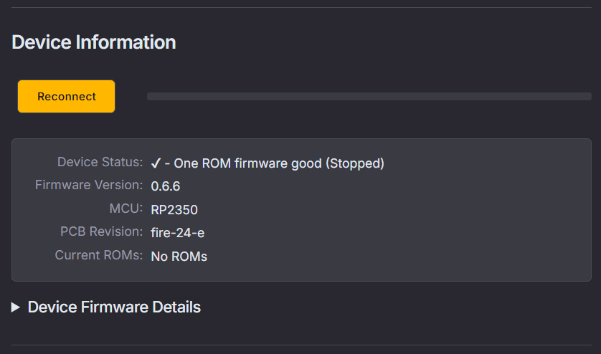Click the MCU label
601x354 pixels.
[127, 209]
